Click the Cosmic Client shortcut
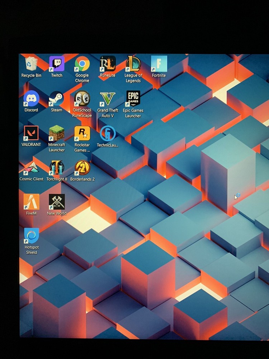The width and height of the screenshot is (269, 359). [31, 168]
